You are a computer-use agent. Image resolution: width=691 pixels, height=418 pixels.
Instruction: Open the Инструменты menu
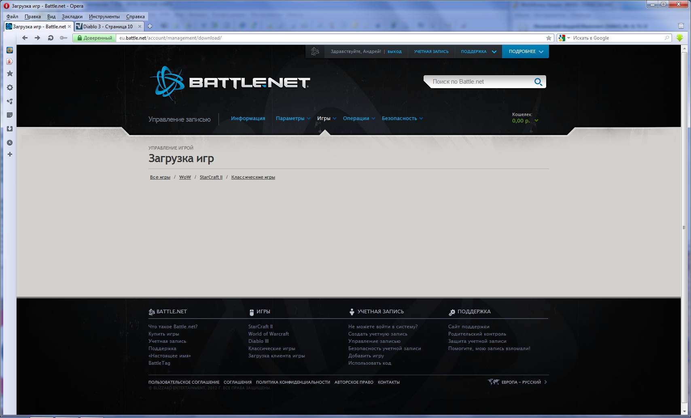(104, 17)
